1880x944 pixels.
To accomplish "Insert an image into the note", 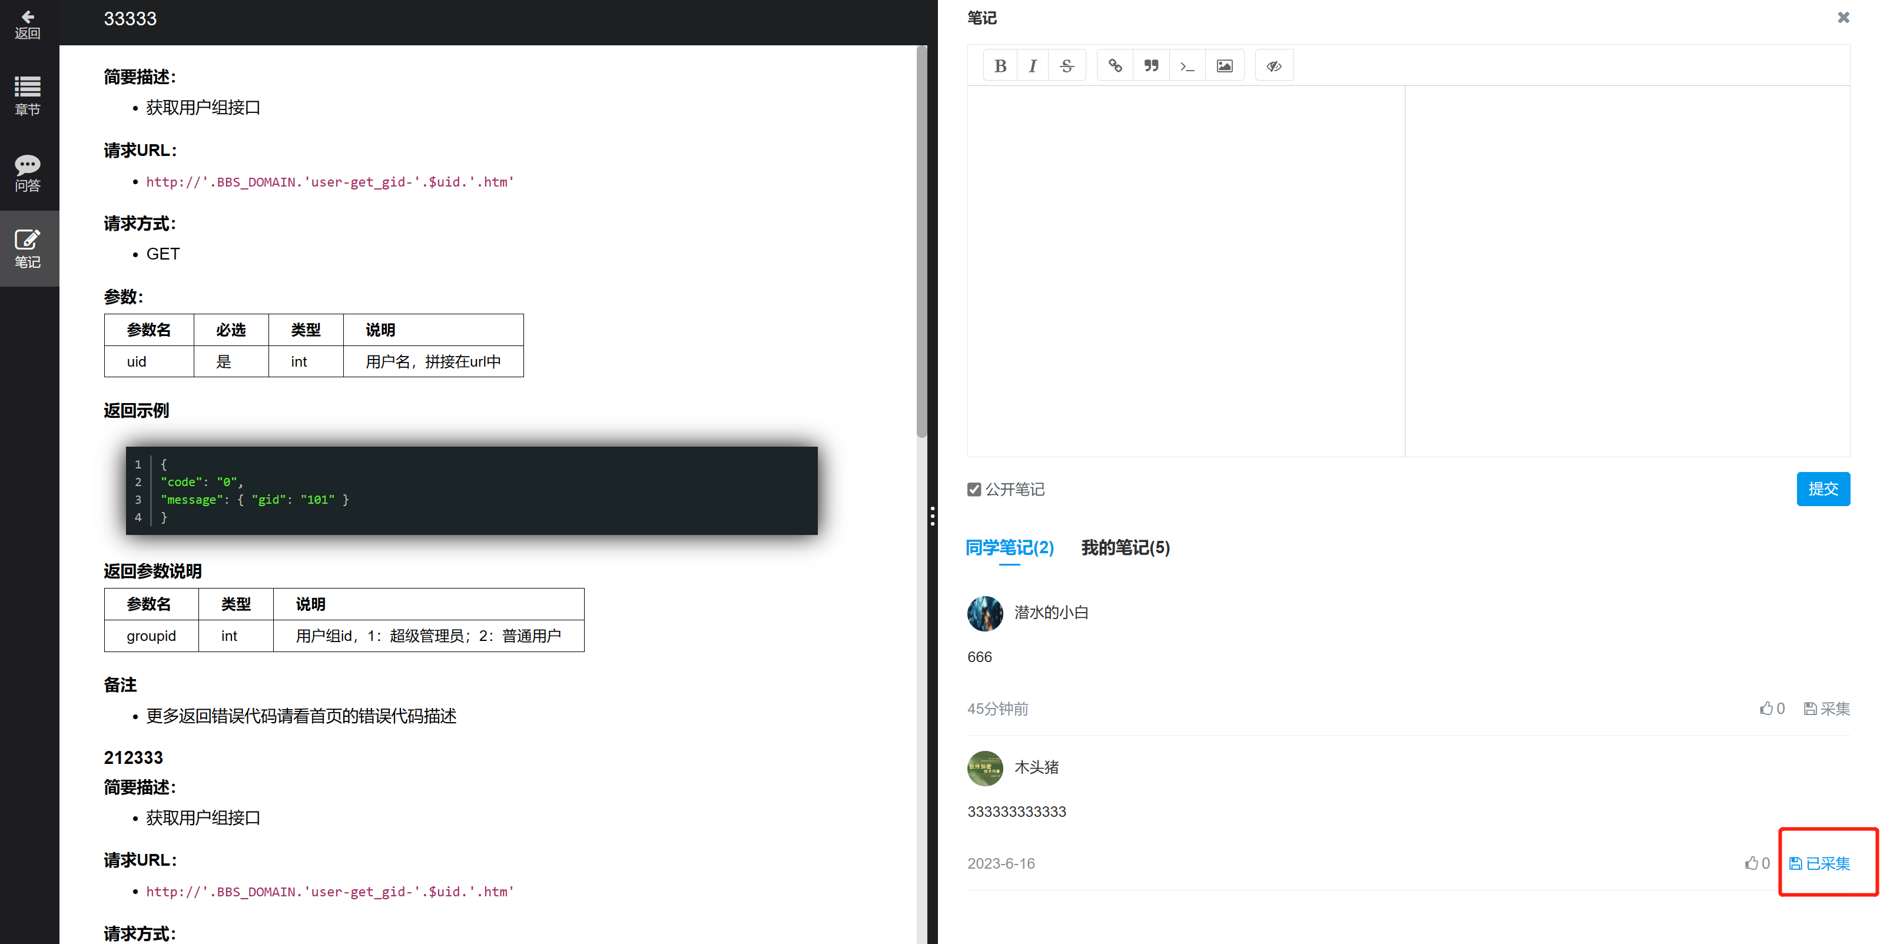I will [1224, 67].
